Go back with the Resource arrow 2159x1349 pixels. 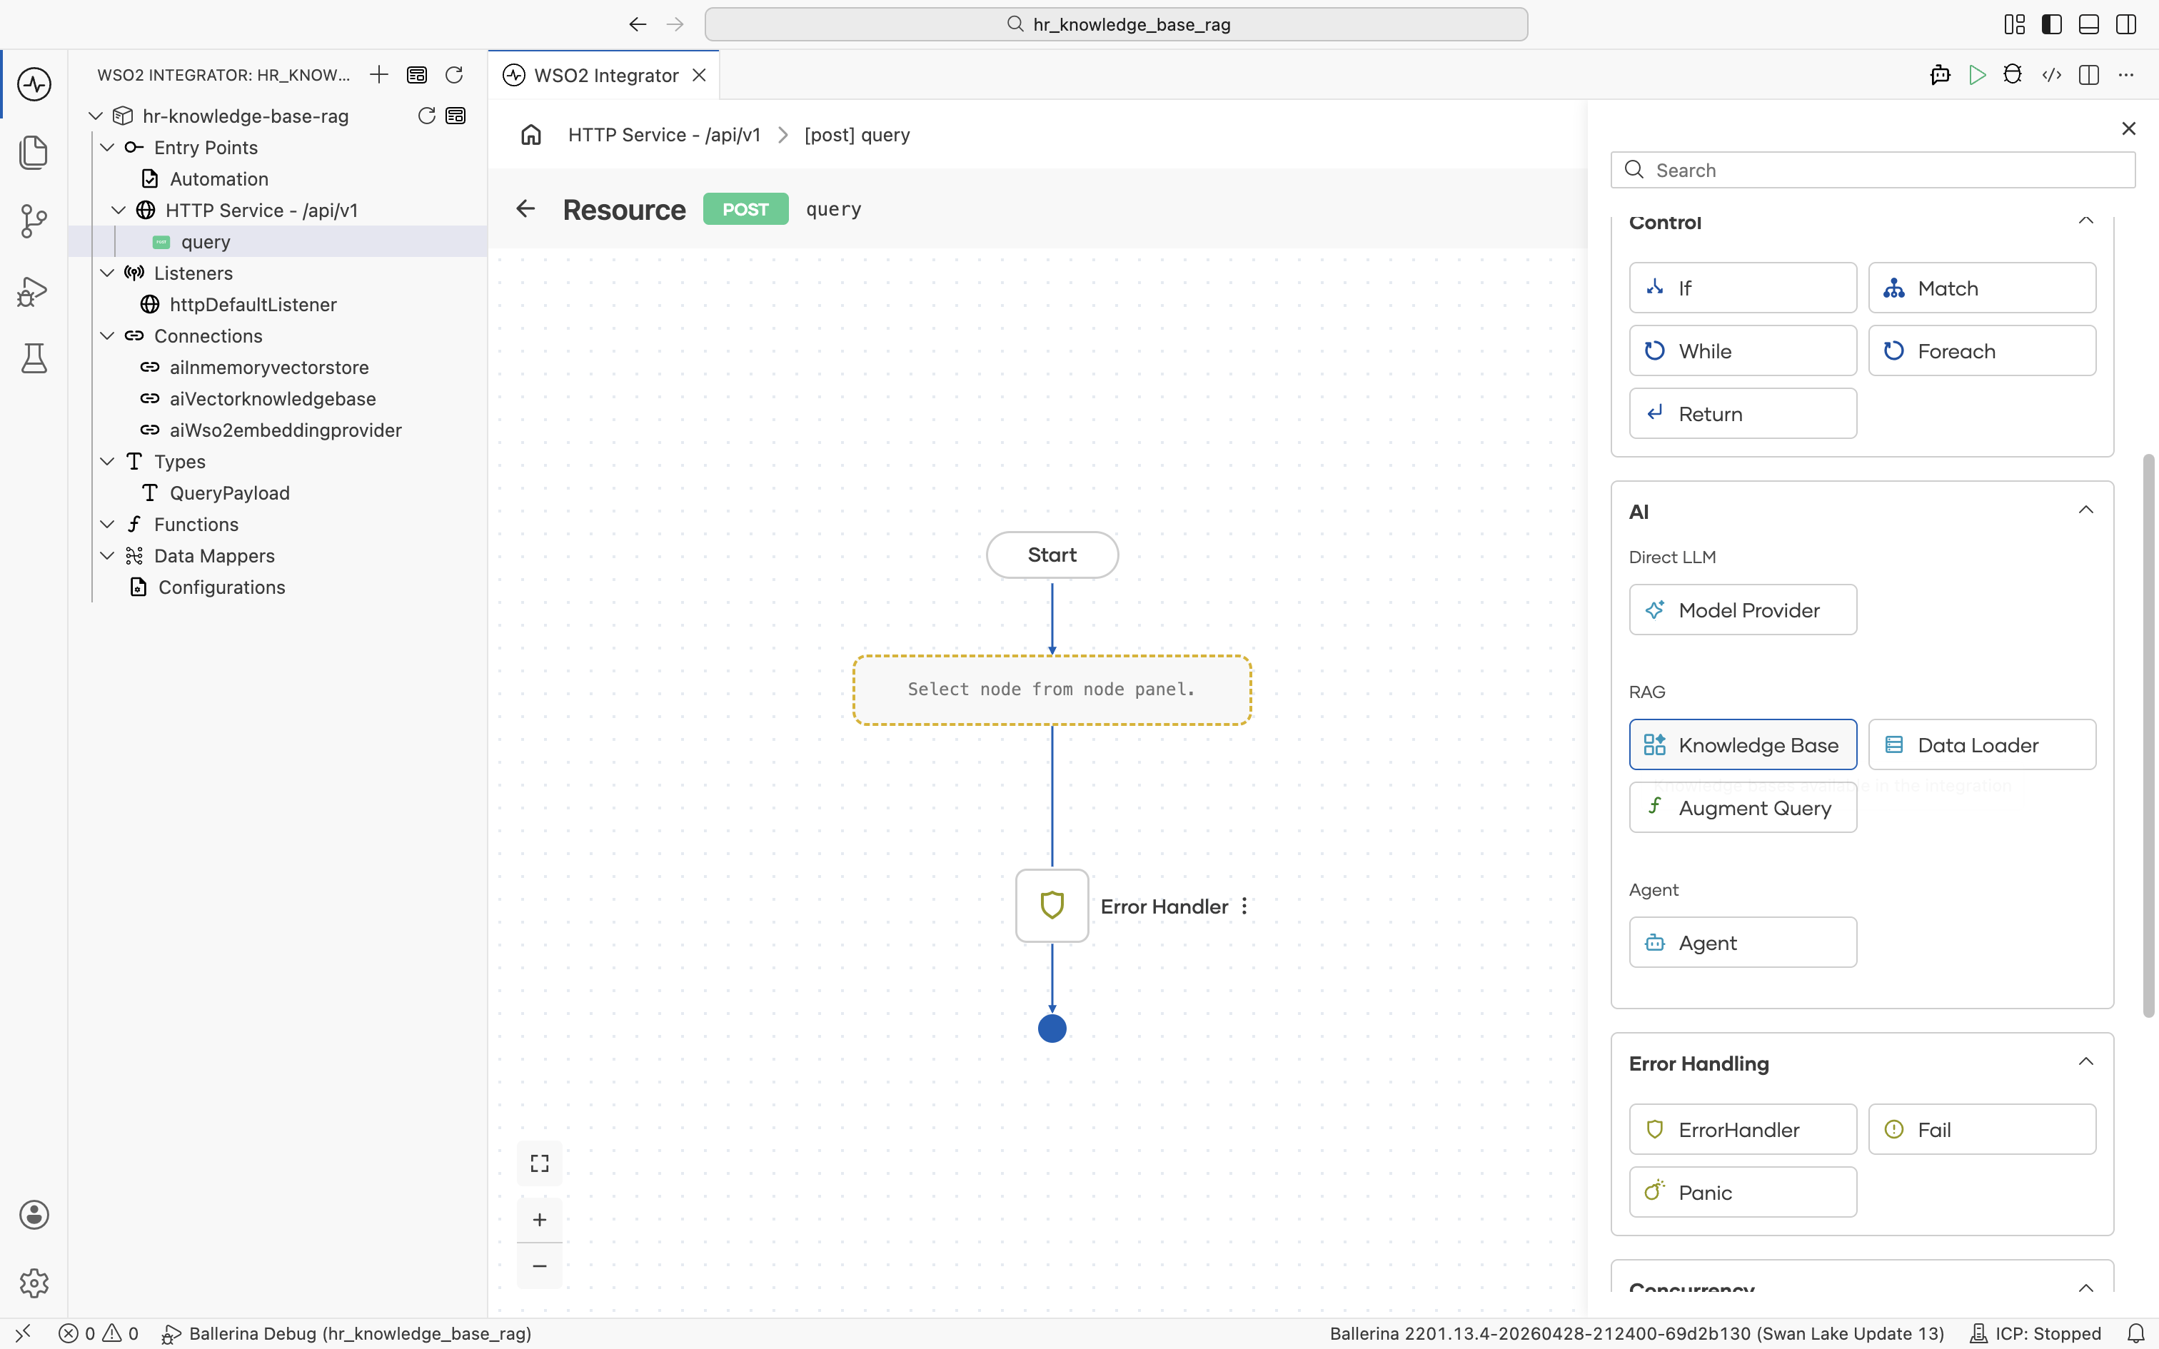(525, 208)
